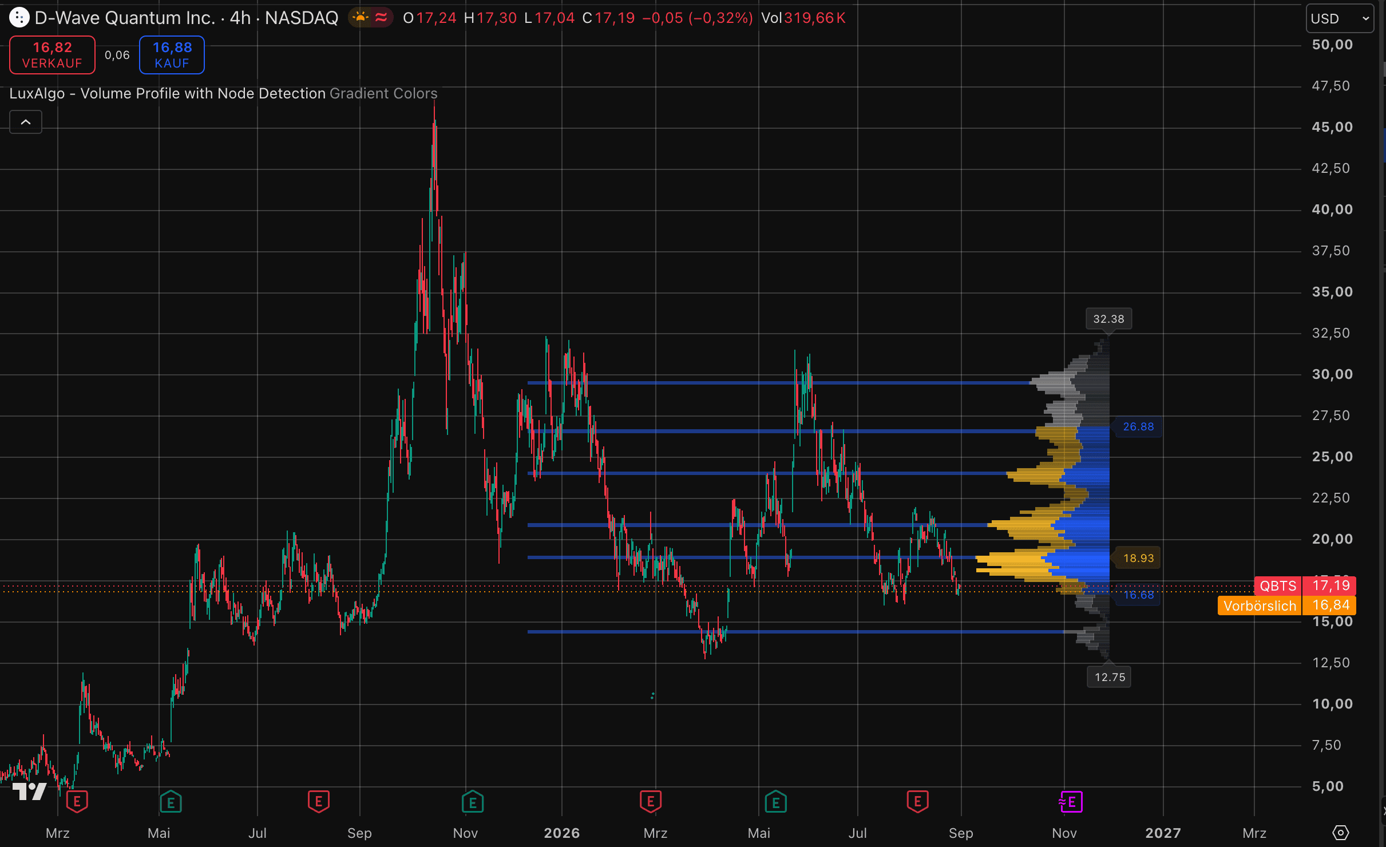Click the 2026 label on time axis
The height and width of the screenshot is (847, 1386).
[x=562, y=833]
